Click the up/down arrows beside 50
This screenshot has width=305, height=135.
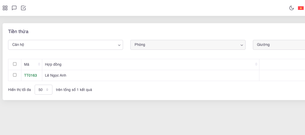pos(47,90)
